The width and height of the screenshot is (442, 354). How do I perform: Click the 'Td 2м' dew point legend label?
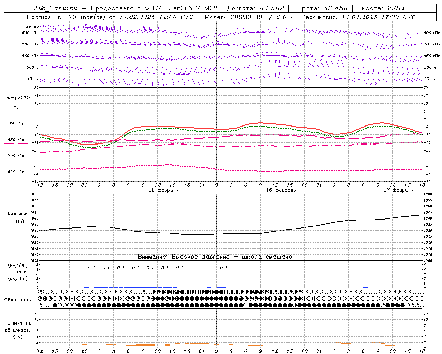16,124
